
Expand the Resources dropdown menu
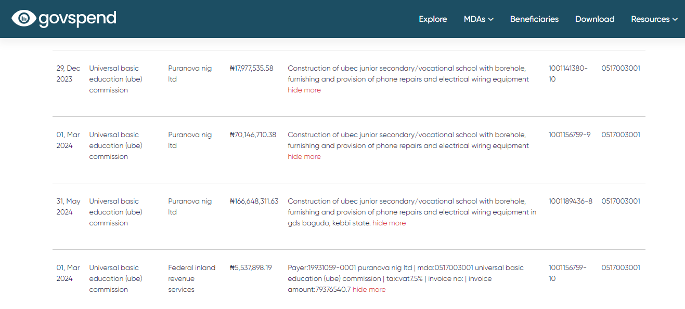point(654,19)
